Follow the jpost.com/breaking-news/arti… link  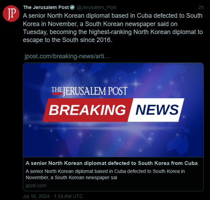tap(67, 56)
